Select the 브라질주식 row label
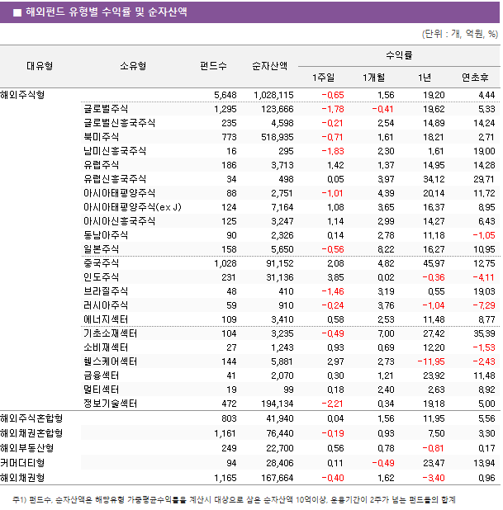The height and width of the screenshot is (510, 503). (x=106, y=291)
